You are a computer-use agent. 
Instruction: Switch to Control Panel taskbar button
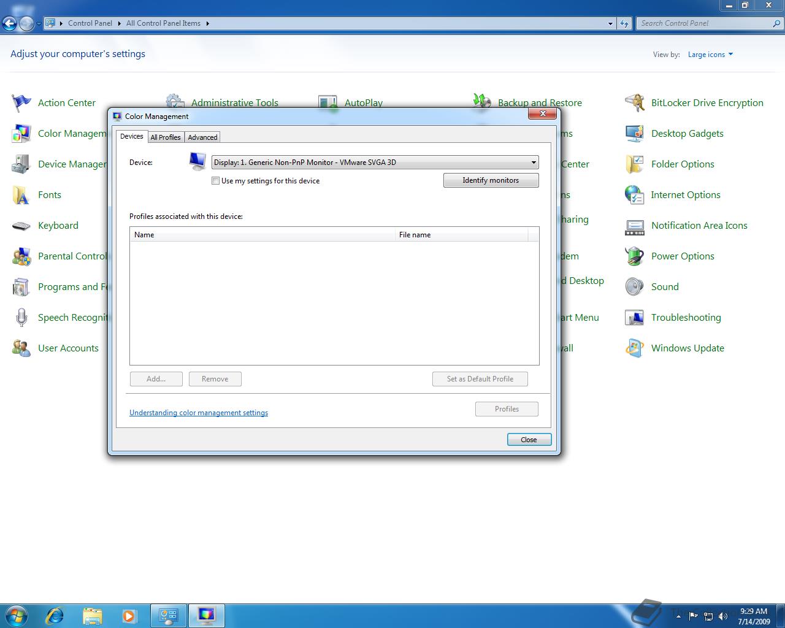169,615
